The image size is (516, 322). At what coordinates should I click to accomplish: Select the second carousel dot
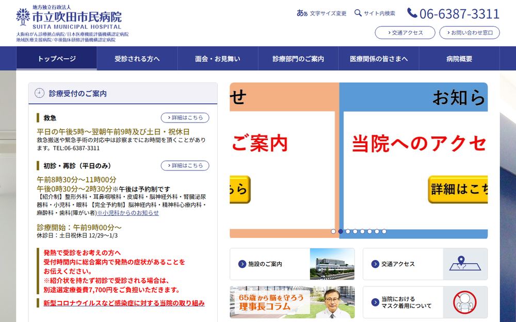[x=341, y=231]
